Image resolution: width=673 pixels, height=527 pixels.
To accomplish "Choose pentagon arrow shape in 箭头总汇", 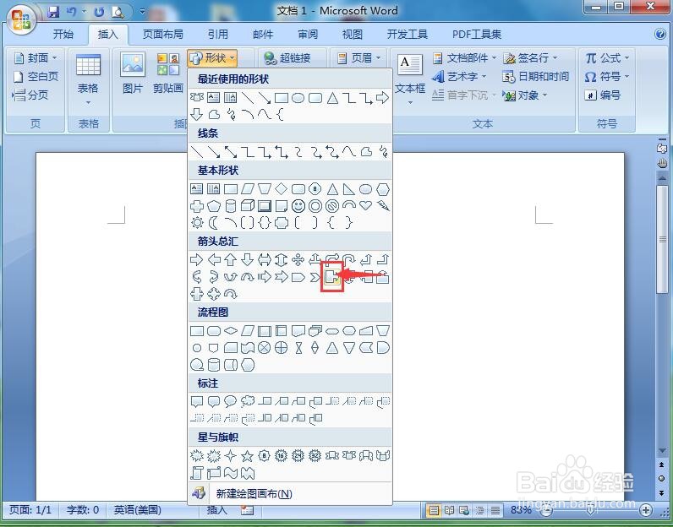I will [298, 278].
